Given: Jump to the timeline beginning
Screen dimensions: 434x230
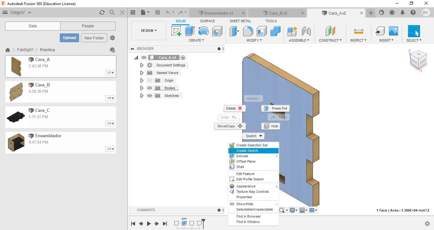Looking at the screenshot, I should 133,224.
